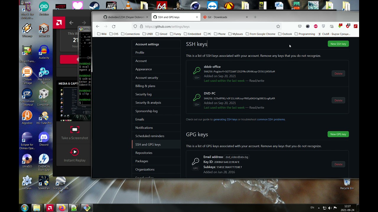The width and height of the screenshot is (378, 212).
Task: Open VLC cone desktop icon
Action: (x=128, y=6)
